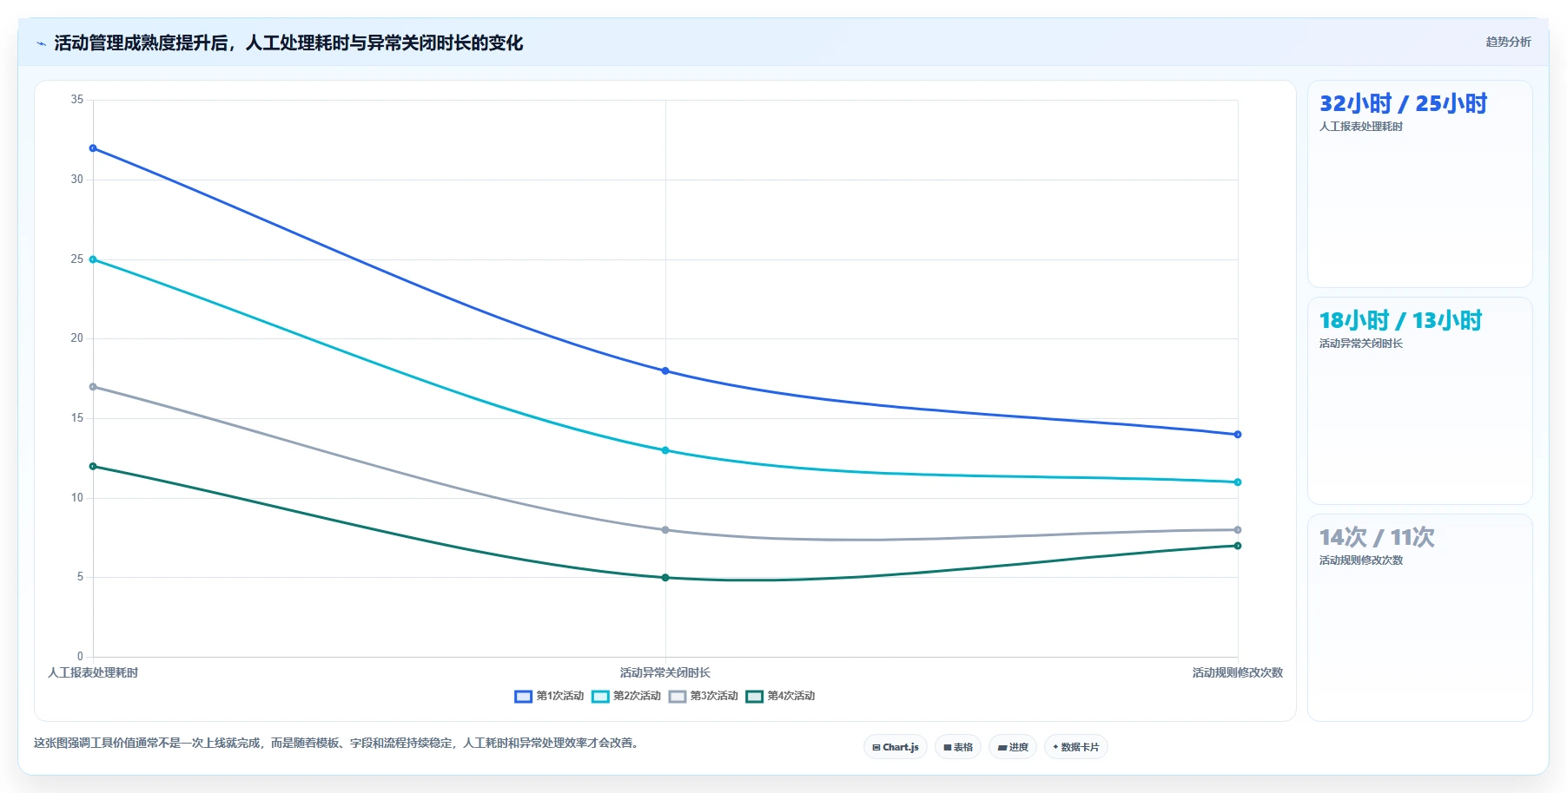
Task: Click the 活动规则修改次数 card caption
Action: pyautogui.click(x=1361, y=560)
